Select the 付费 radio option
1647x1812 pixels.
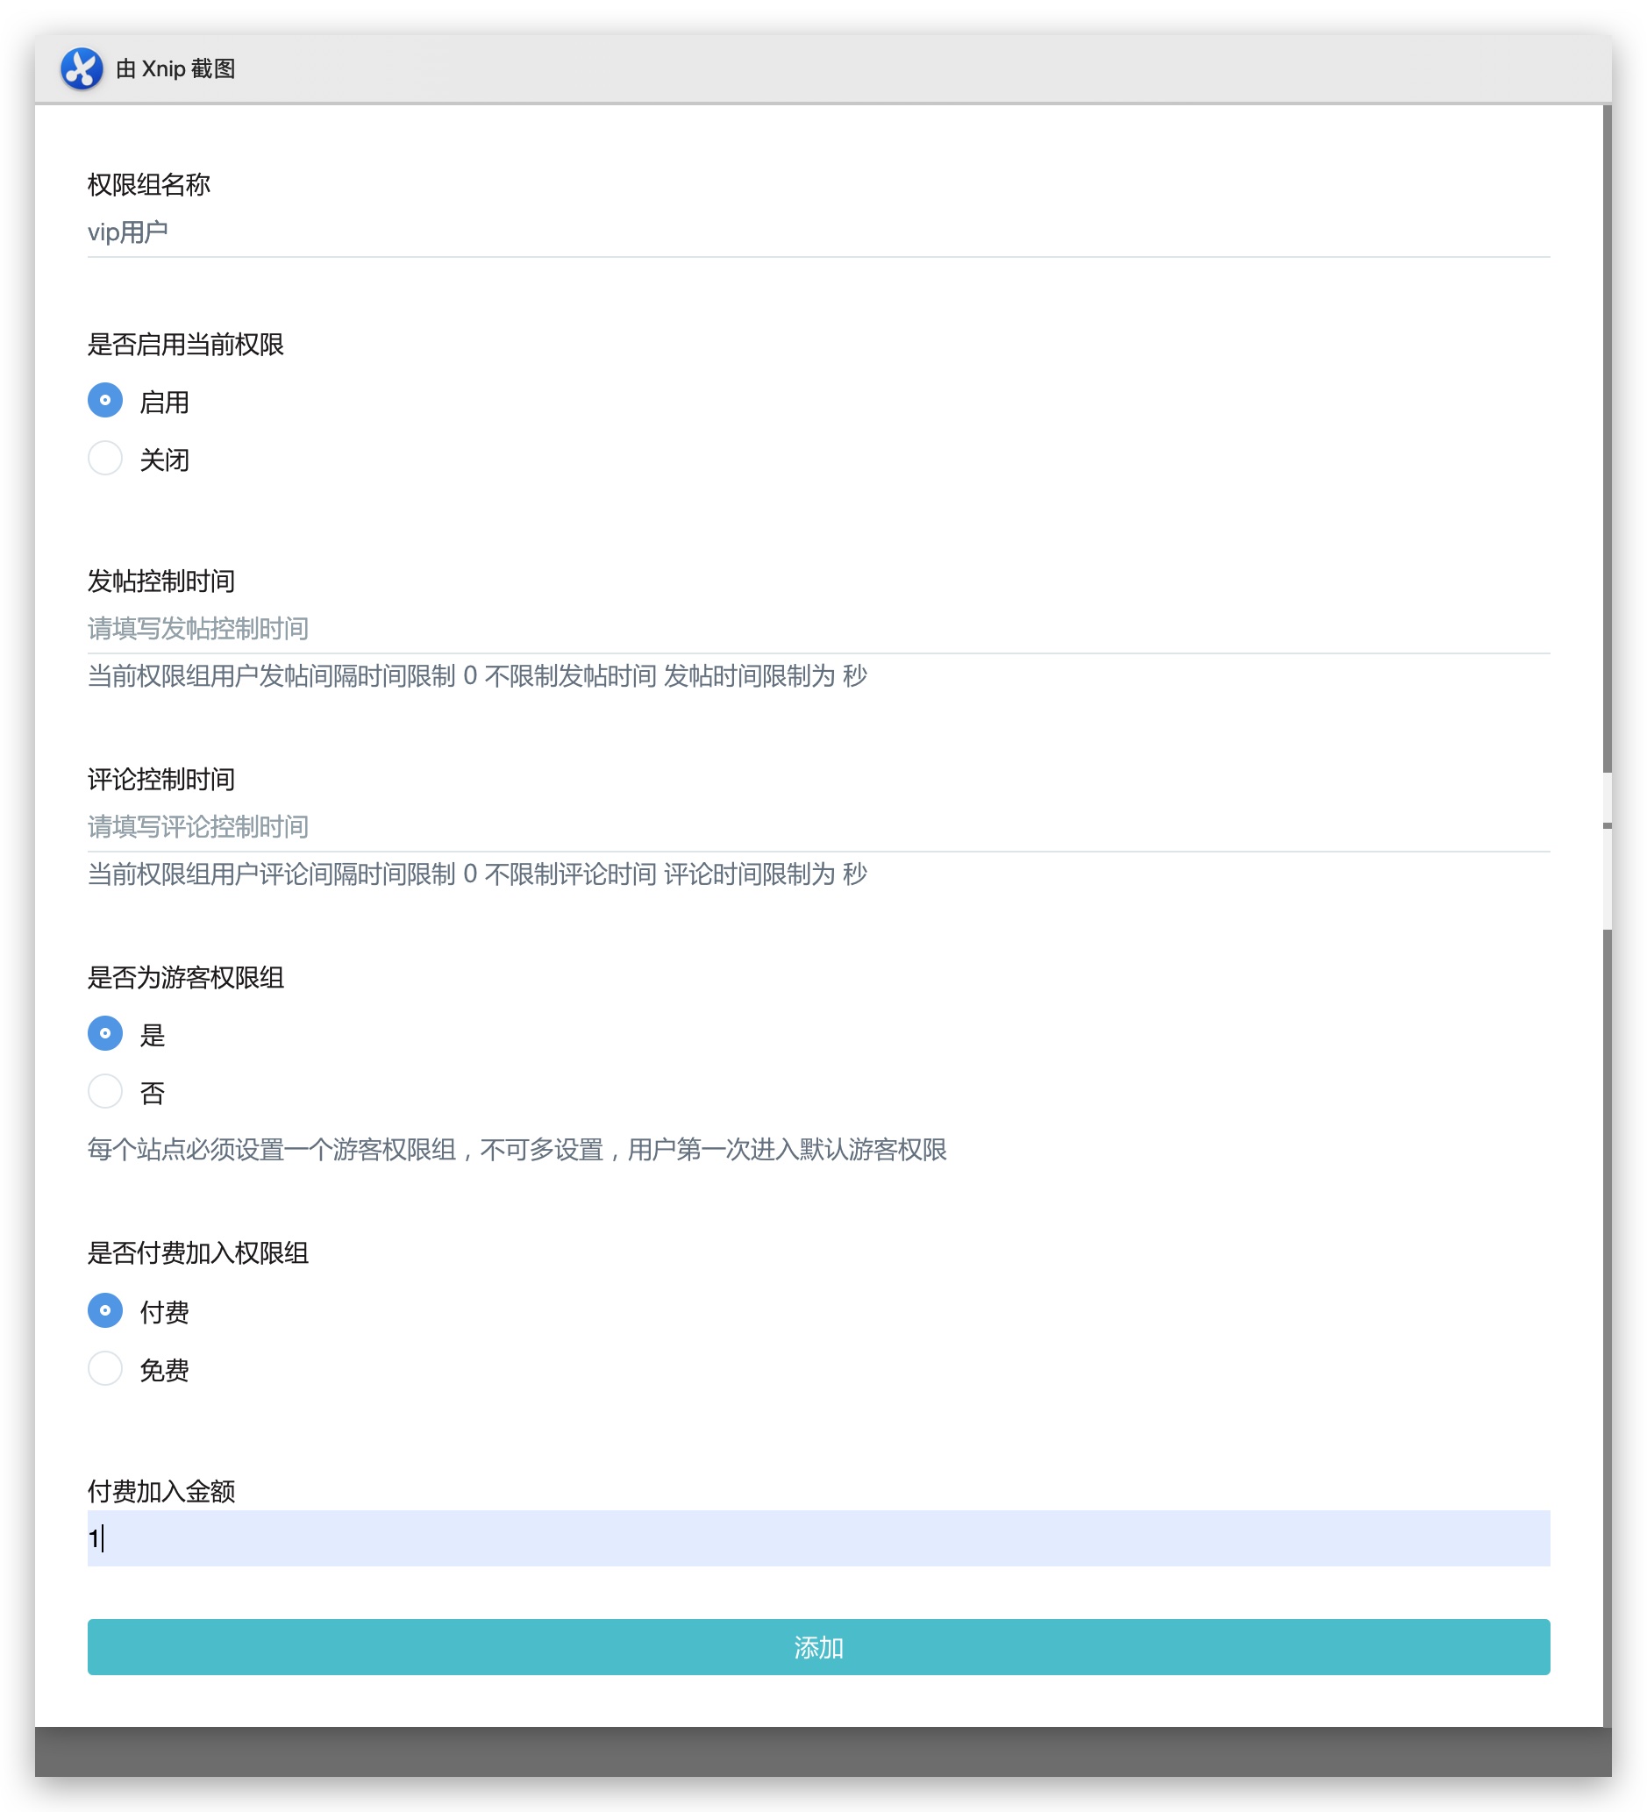click(x=105, y=1311)
